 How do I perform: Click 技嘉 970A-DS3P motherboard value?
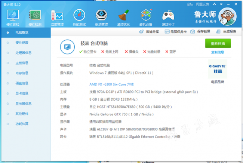[144, 92]
